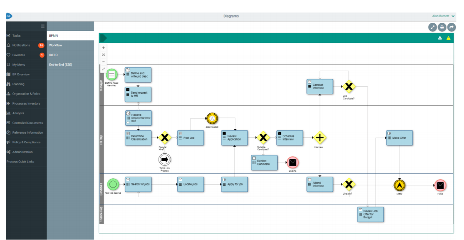Select the Workflow diagram type
The height and width of the screenshot is (240, 464).
[70, 45]
